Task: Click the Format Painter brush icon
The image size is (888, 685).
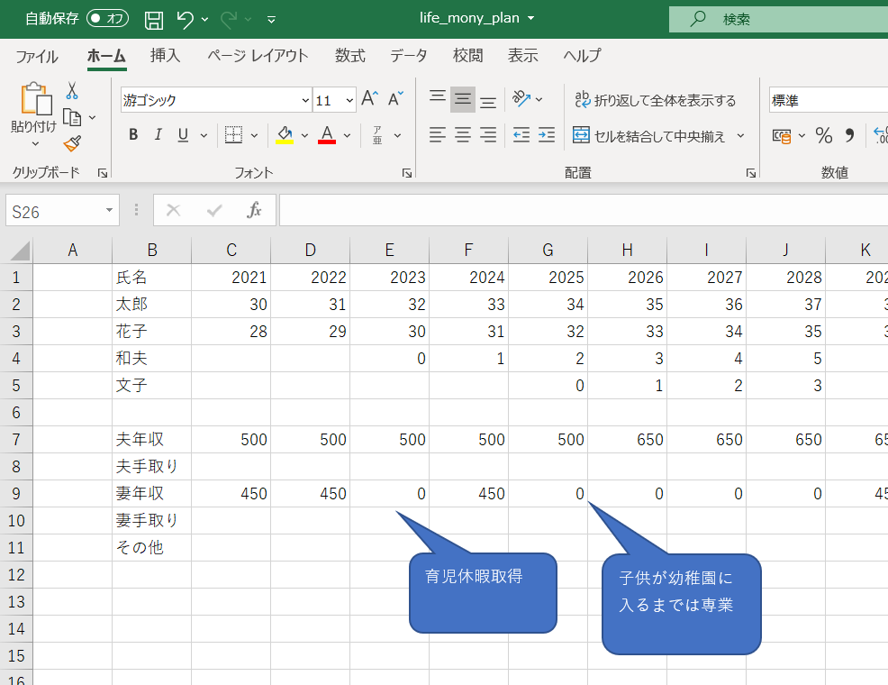Action: coord(72,144)
